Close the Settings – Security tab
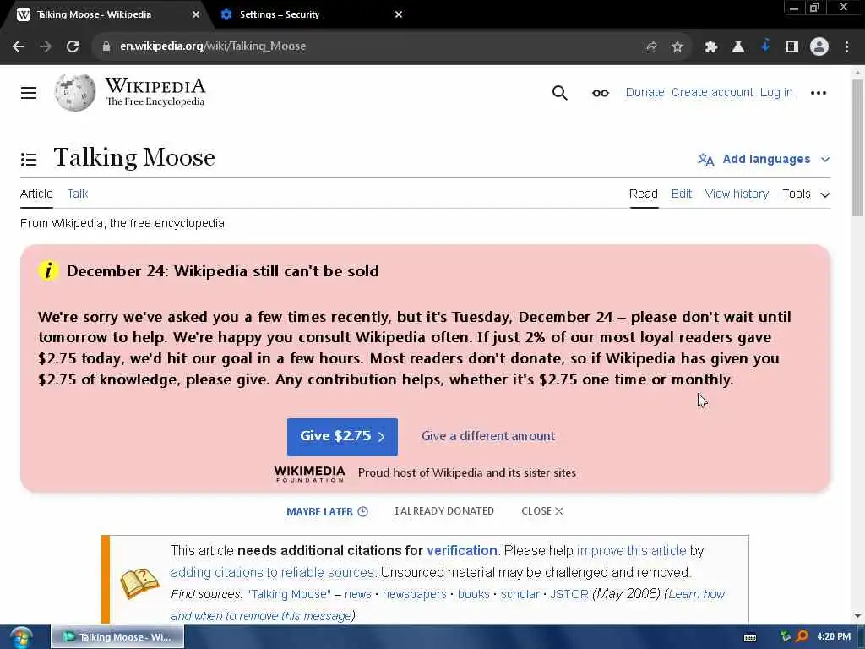This screenshot has height=649, width=865. pyautogui.click(x=399, y=14)
